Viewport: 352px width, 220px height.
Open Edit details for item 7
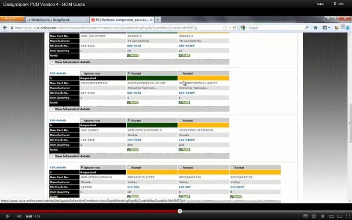[58, 168]
